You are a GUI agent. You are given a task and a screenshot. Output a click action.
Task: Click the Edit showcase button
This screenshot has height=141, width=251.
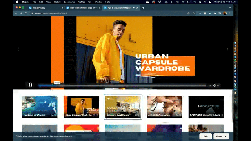(206, 136)
